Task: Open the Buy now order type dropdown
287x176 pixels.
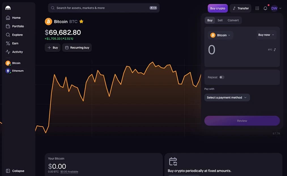Action: tap(266, 35)
